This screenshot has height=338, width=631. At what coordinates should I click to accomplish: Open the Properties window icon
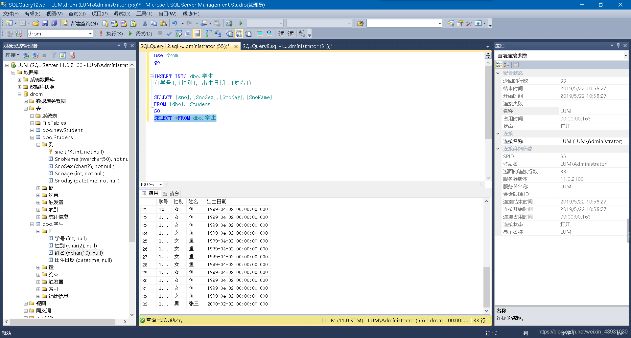[460, 23]
